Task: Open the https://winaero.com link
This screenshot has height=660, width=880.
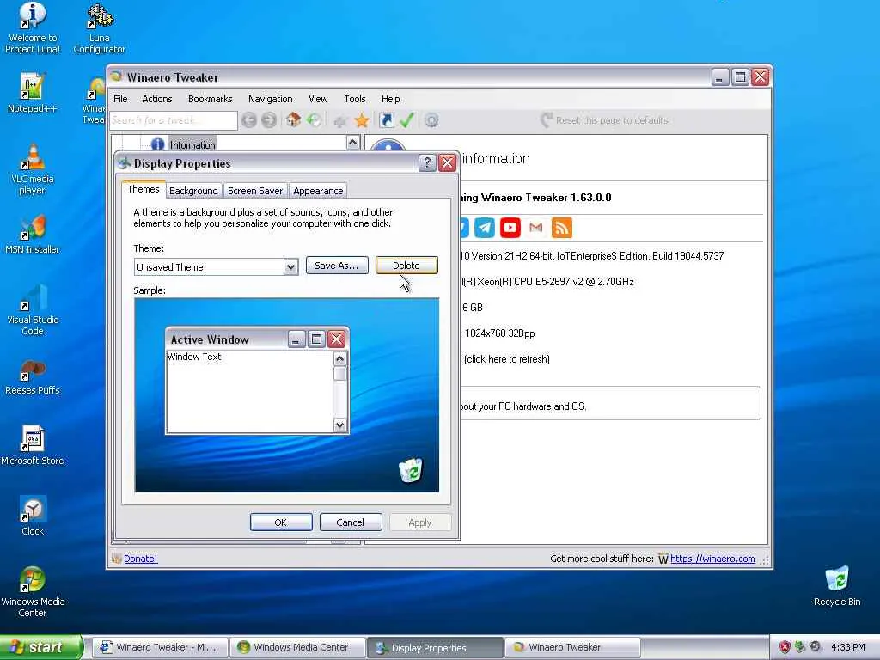Action: click(x=712, y=559)
